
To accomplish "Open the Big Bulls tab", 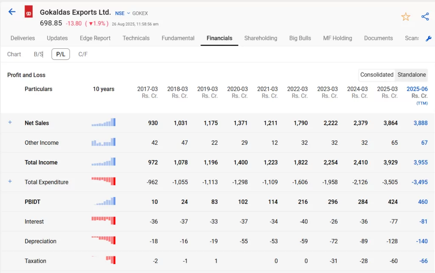I will tap(300, 38).
